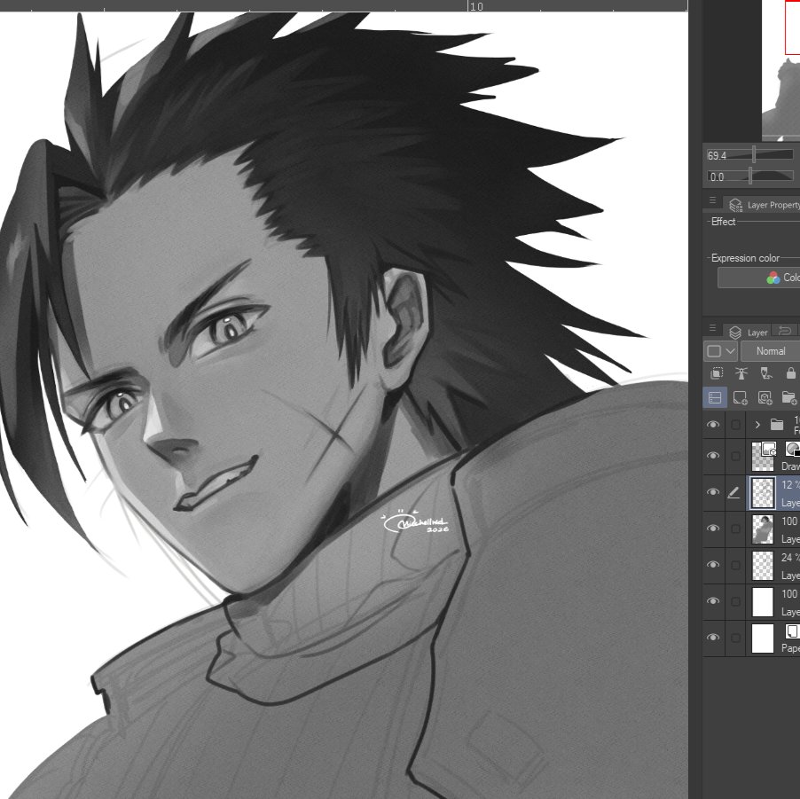
Task: Select the Paper layer thumbnail
Action: tap(763, 638)
